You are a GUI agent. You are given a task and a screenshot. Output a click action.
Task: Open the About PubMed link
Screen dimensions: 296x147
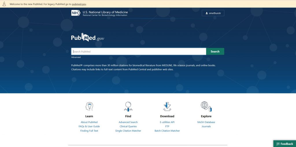tap(89, 122)
